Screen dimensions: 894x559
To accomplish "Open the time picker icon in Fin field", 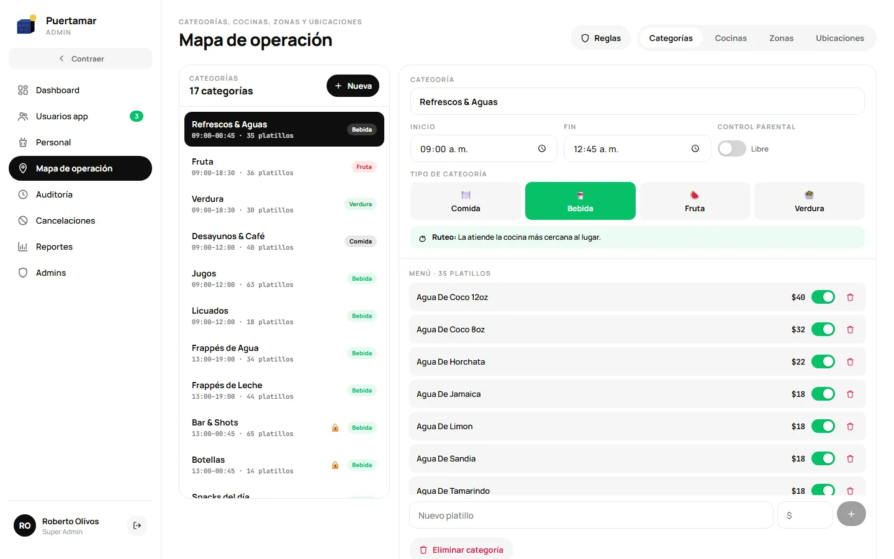I will coord(695,149).
